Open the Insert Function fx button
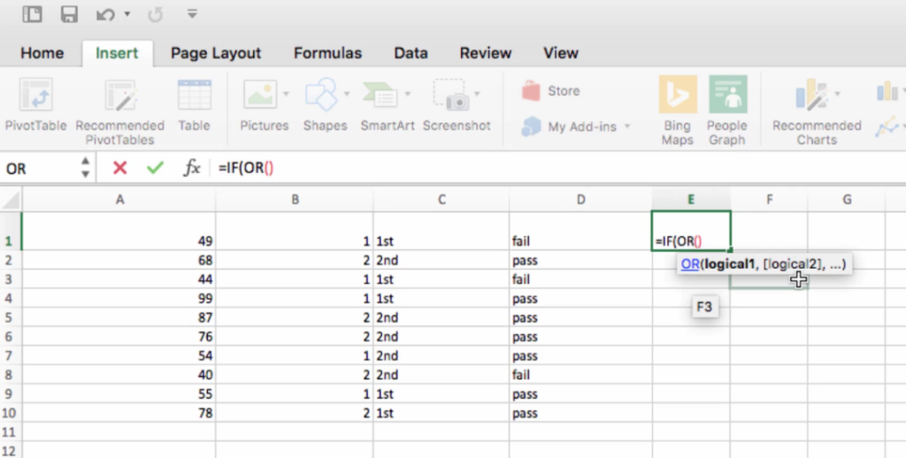The height and width of the screenshot is (458, 906). tap(191, 168)
